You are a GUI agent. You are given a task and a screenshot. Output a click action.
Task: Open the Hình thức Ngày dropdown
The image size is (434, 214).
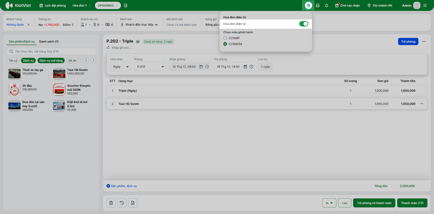[120, 67]
